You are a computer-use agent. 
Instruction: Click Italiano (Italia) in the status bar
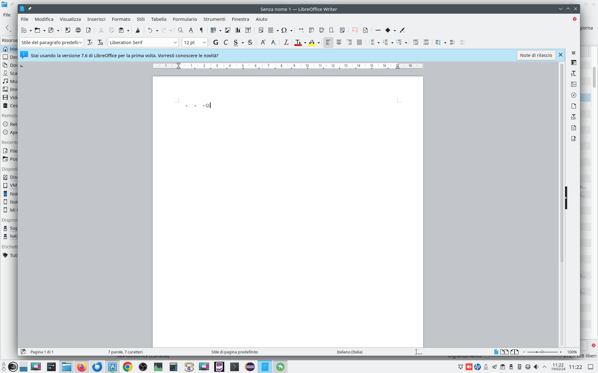tap(349, 352)
